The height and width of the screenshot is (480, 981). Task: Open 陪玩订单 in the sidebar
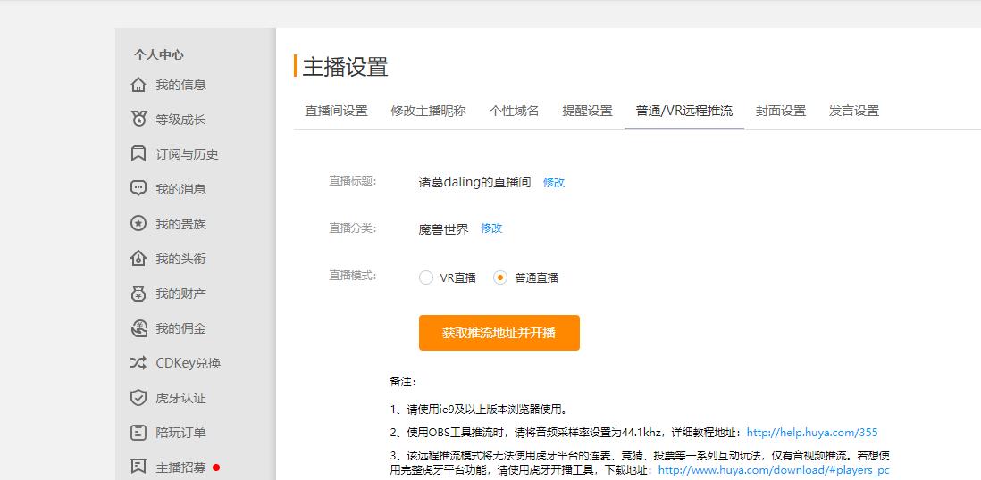tap(180, 433)
